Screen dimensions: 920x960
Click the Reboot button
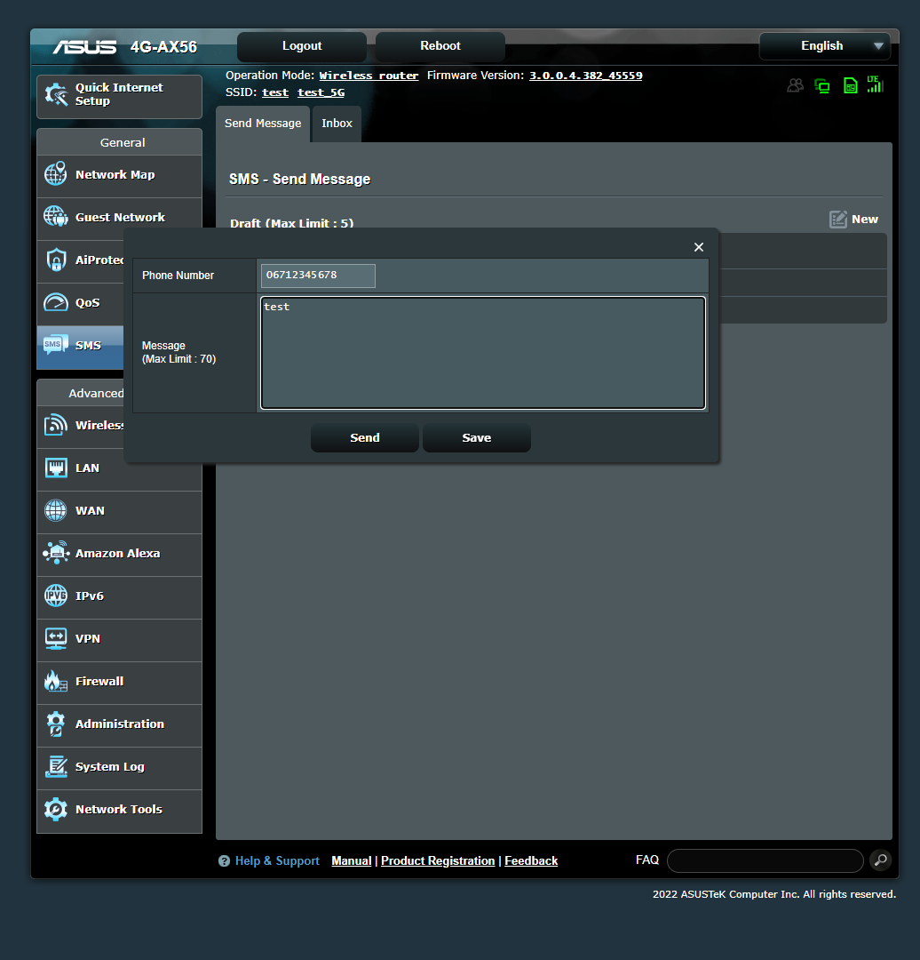click(x=440, y=46)
